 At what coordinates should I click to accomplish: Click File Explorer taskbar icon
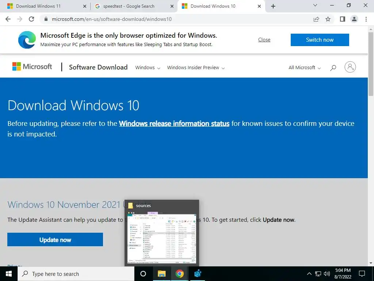pyautogui.click(x=161, y=274)
